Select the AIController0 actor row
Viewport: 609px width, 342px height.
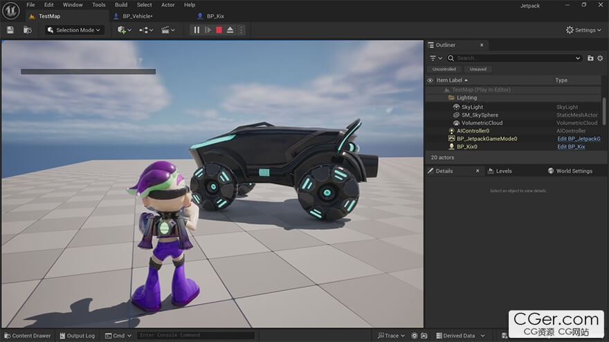click(513, 131)
